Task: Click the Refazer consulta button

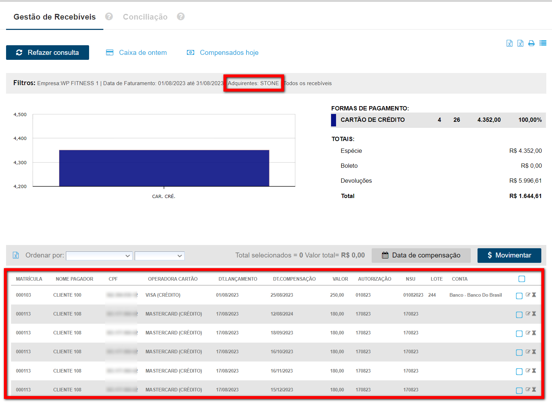Action: 47,53
